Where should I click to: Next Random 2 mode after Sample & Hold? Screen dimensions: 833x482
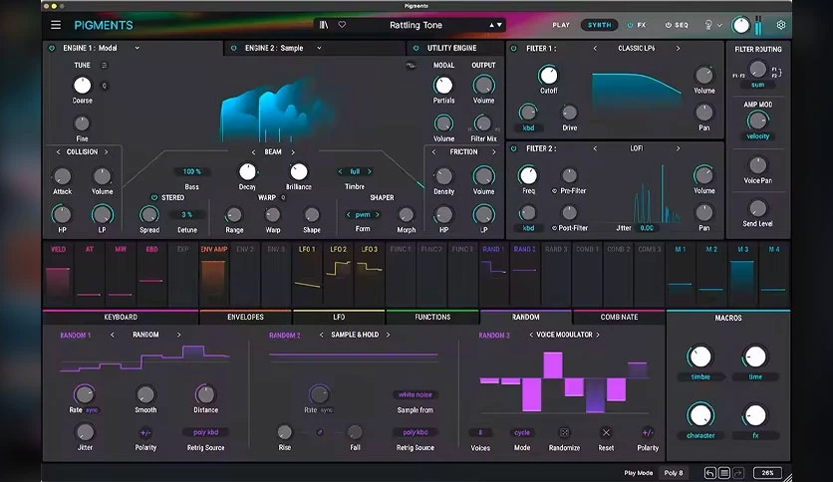point(388,335)
